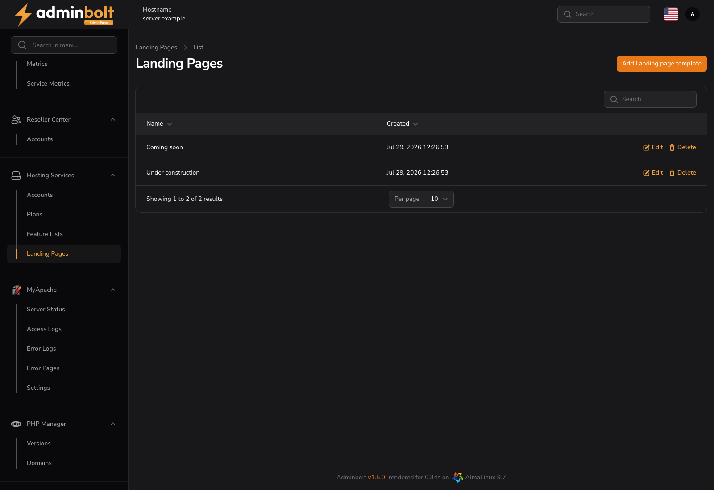Viewport: 714px width, 490px height.
Task: Open Service Metrics in the sidebar
Action: point(48,83)
